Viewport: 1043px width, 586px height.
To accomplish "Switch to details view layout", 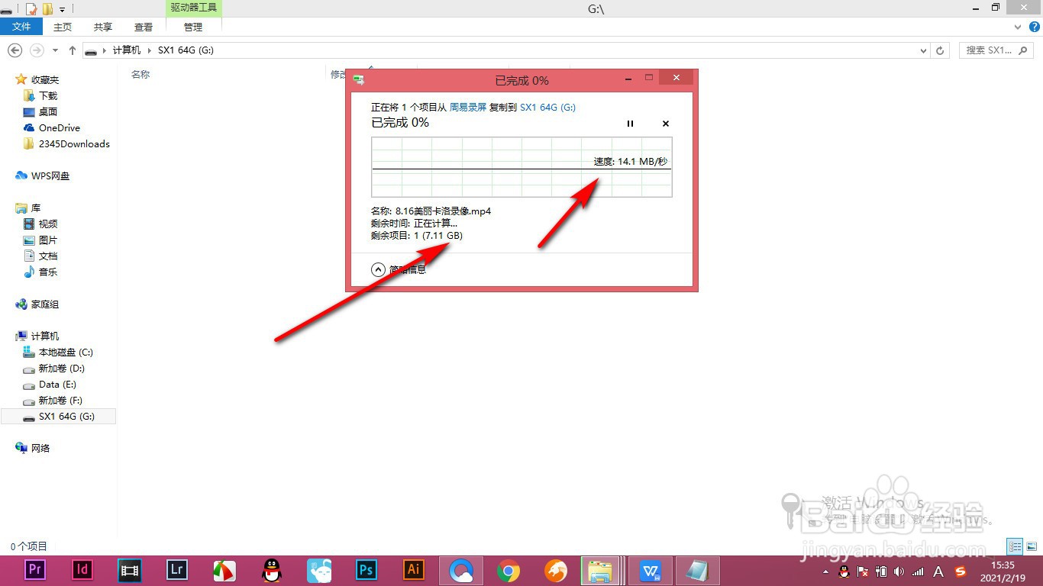I will coord(1015,546).
